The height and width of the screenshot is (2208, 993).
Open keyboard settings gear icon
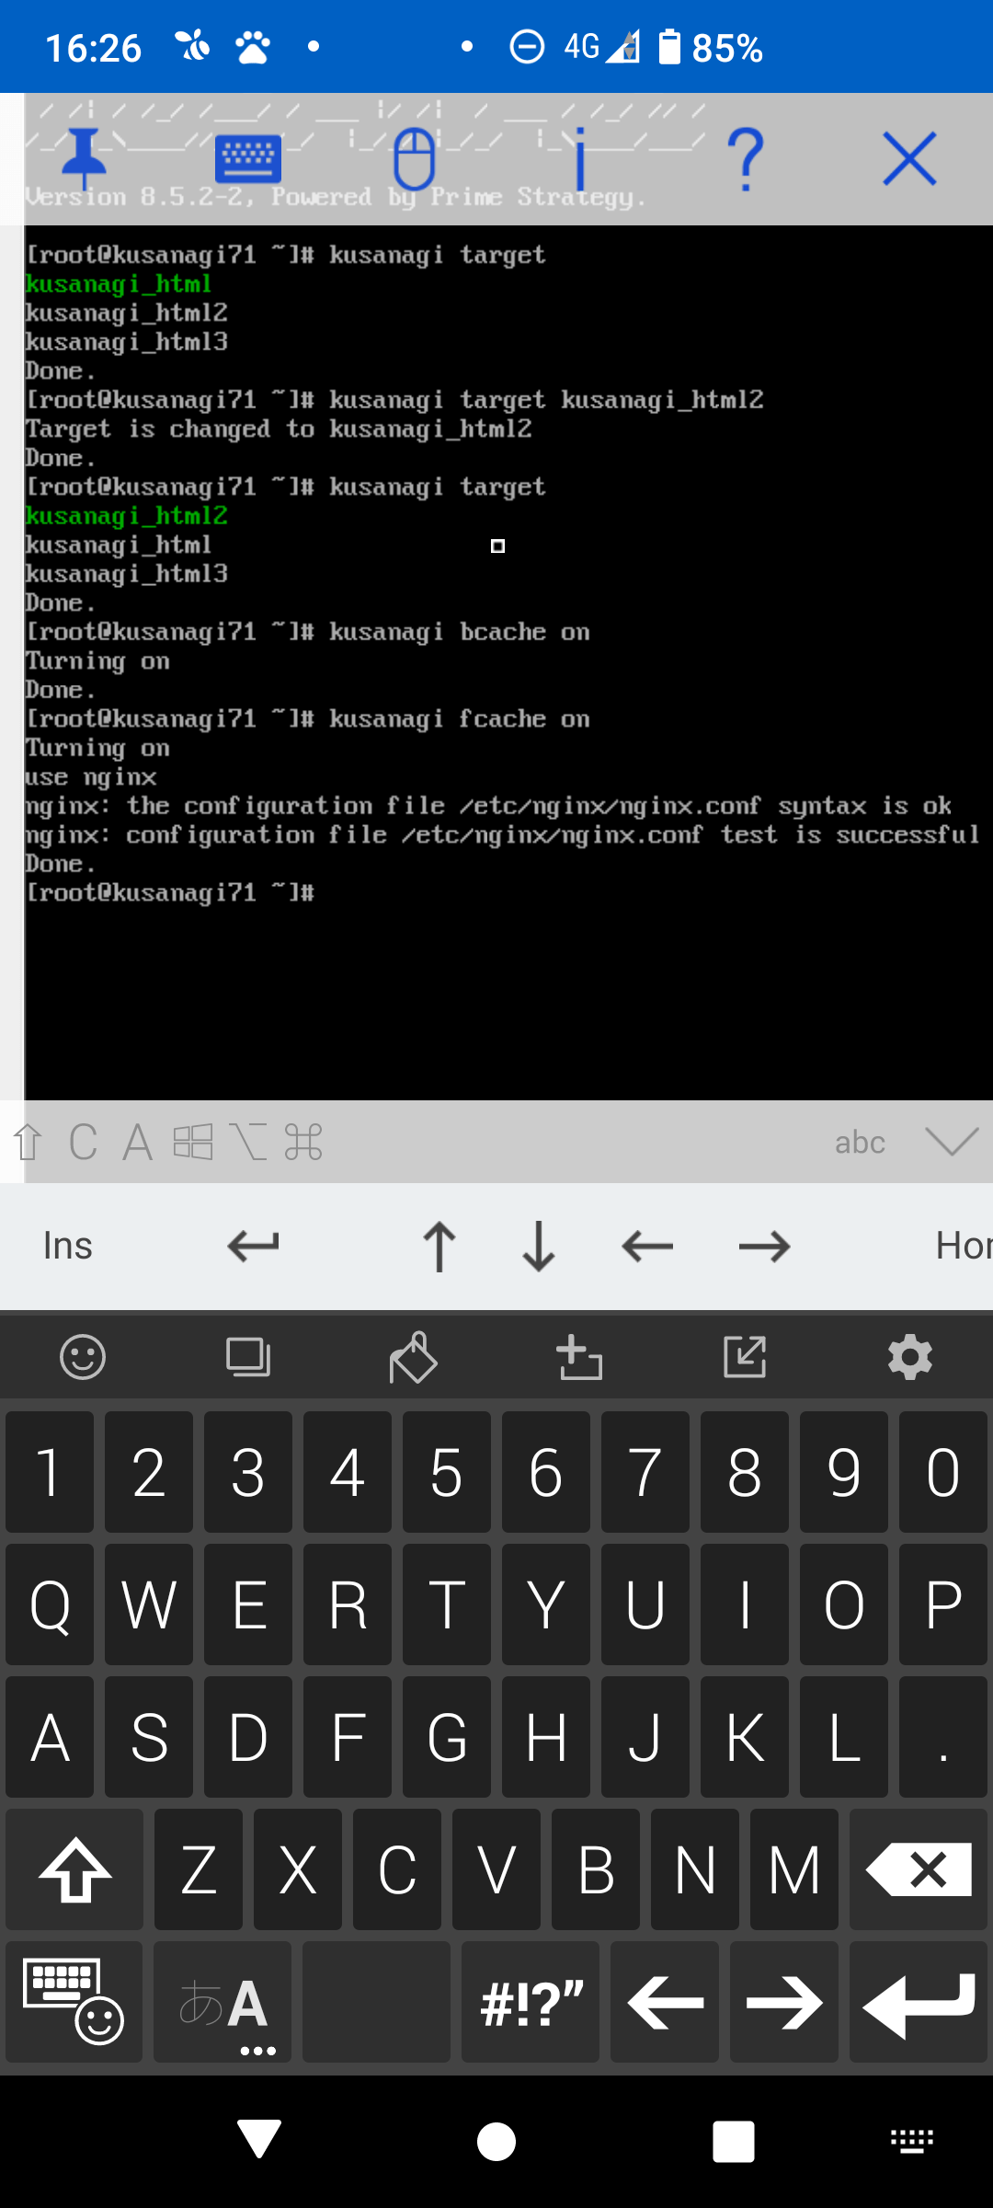(x=910, y=1357)
